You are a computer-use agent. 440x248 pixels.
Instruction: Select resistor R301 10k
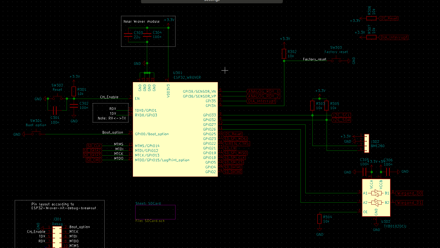74,92
